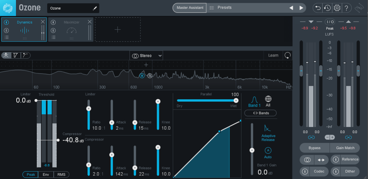Click the Limiter Attack slider handle
The width and height of the screenshot is (368, 179).
coord(112,122)
